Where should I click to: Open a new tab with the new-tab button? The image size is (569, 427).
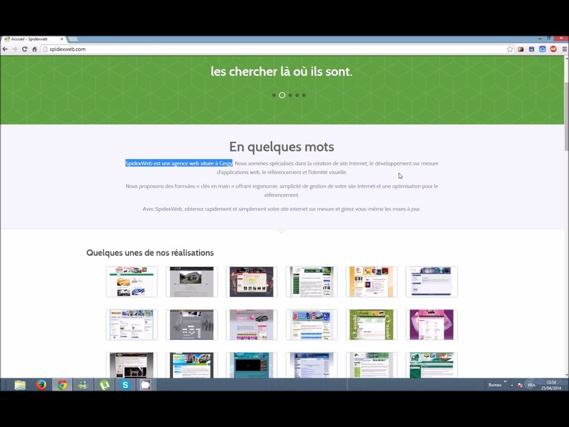point(72,39)
